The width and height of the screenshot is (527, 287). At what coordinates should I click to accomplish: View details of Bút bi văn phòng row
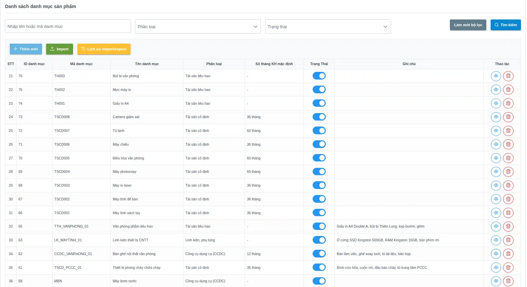coord(496,76)
